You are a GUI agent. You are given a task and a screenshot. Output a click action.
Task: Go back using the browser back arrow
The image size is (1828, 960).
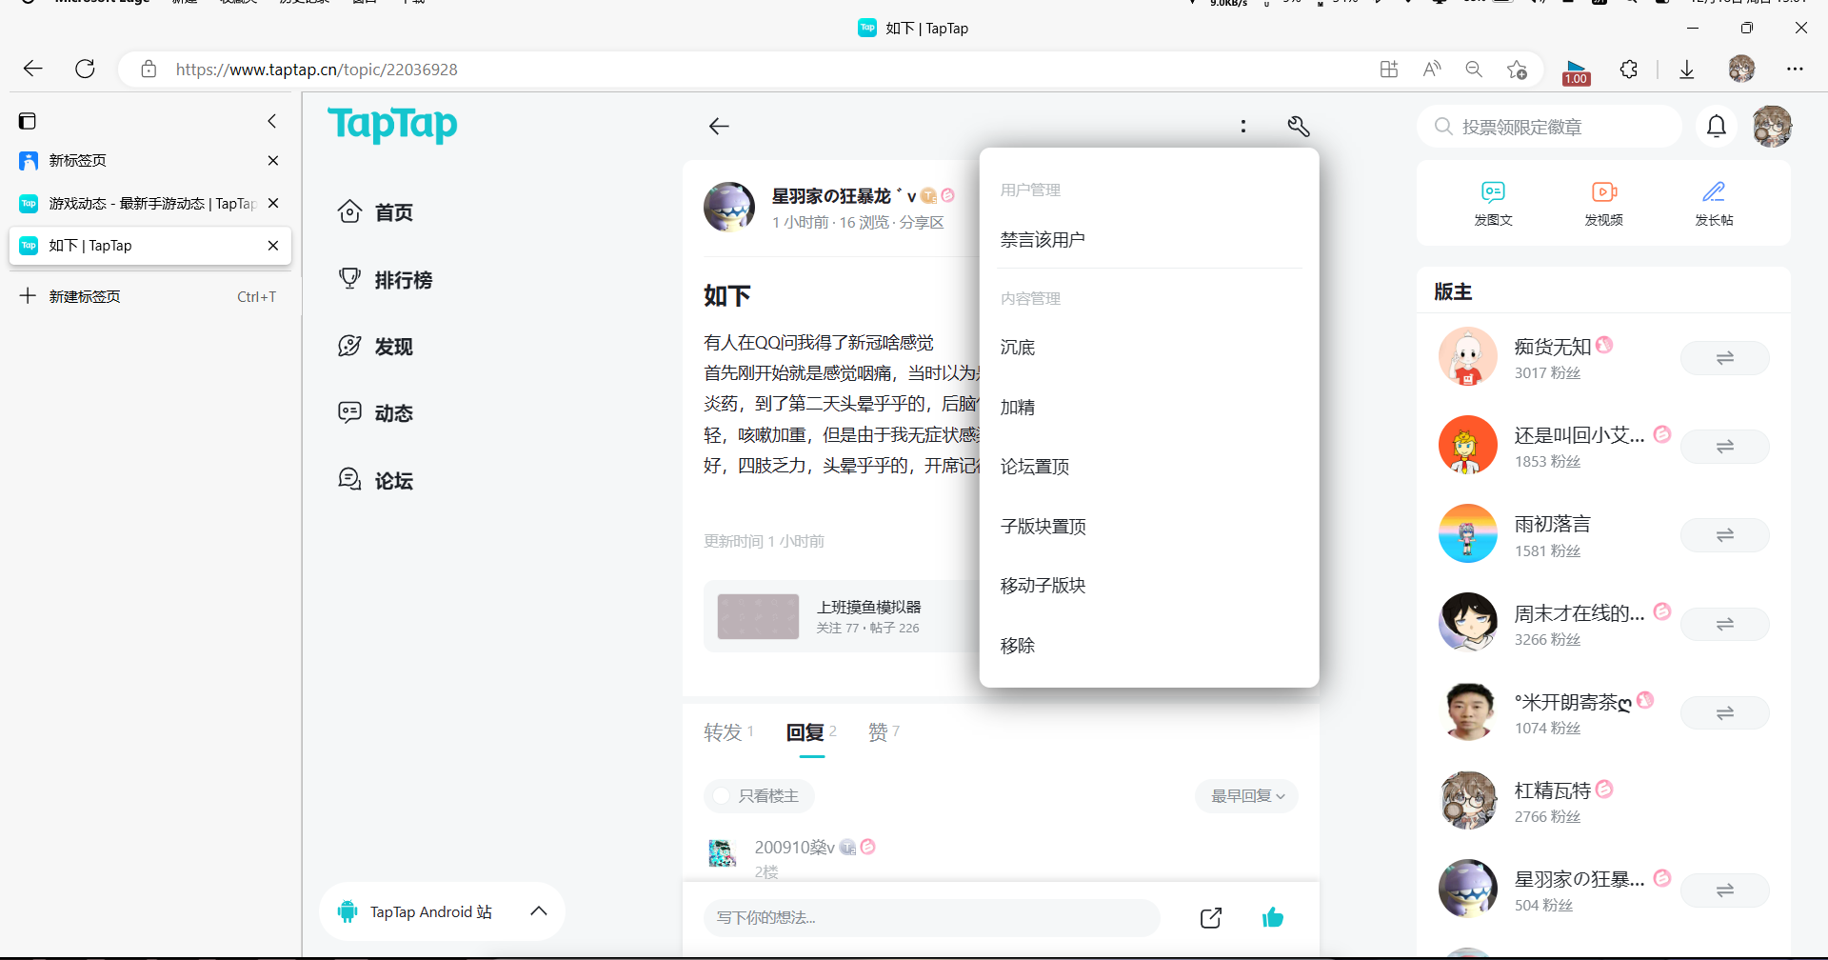pyautogui.click(x=33, y=69)
